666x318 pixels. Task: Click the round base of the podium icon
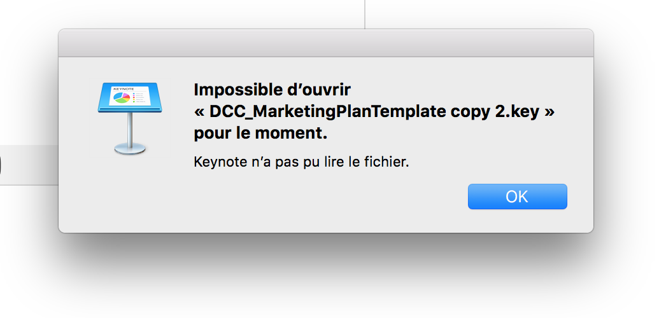[x=130, y=148]
